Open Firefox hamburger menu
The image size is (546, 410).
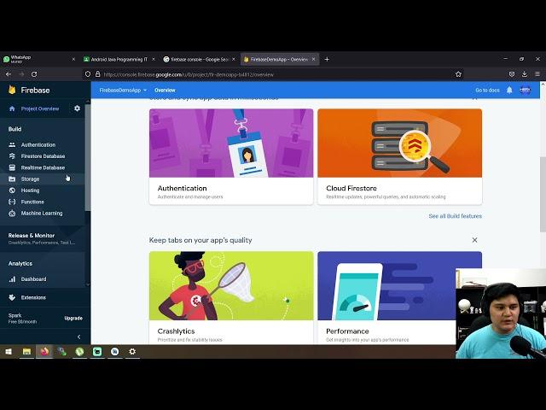pos(537,74)
